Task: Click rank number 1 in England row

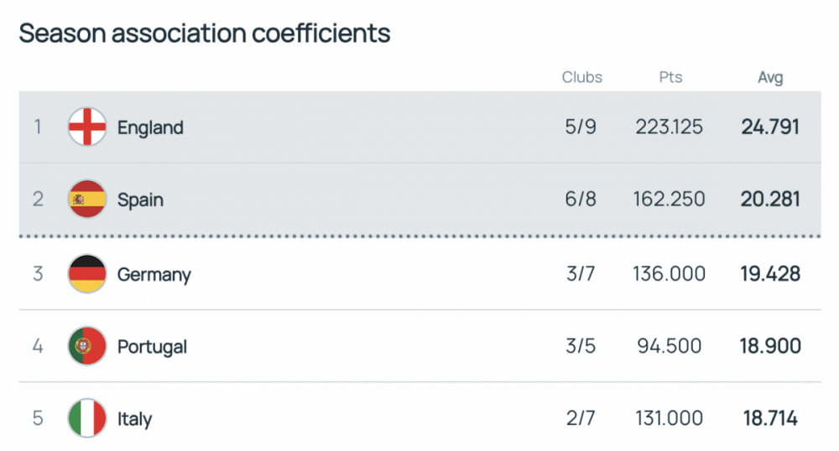Action: coord(37,127)
